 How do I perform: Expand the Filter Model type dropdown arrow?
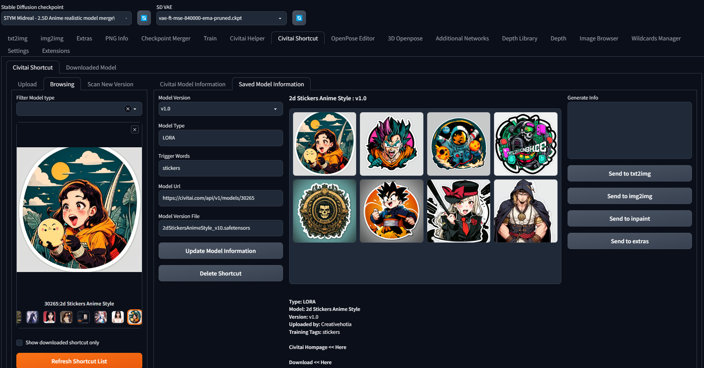coord(135,109)
